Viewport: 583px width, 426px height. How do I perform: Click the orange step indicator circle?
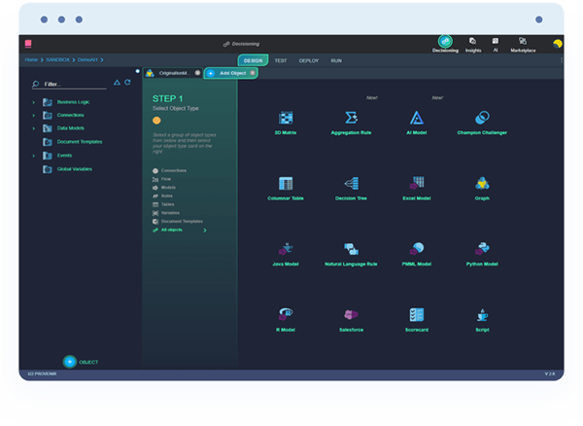(156, 121)
